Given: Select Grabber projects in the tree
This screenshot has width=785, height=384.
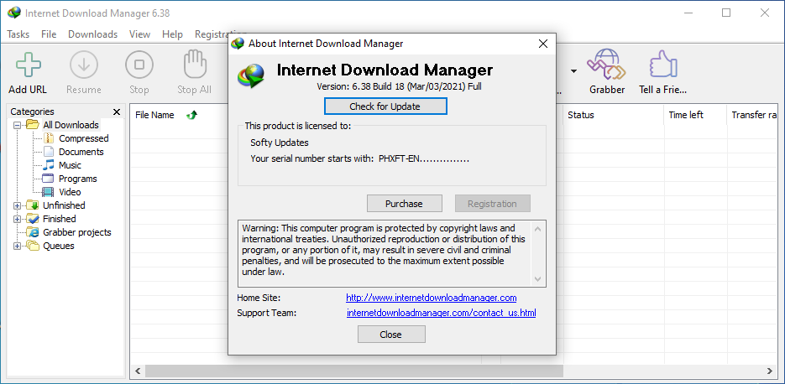Looking at the screenshot, I should pyautogui.click(x=77, y=232).
